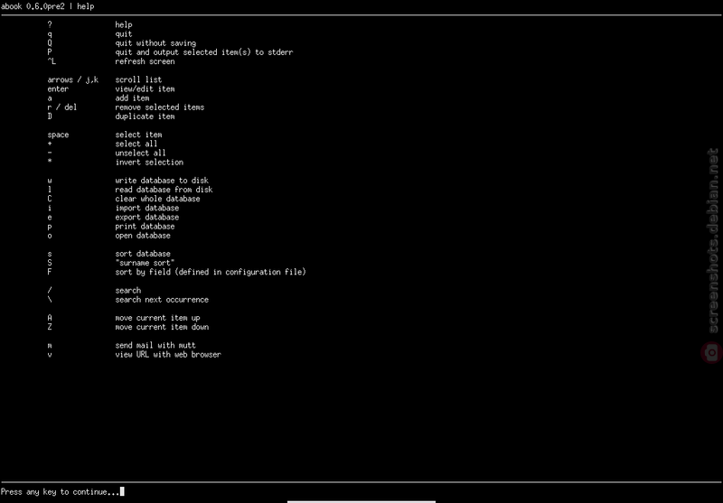Click the 'abook 0.6.0pre2 | help' title text

click(x=48, y=6)
